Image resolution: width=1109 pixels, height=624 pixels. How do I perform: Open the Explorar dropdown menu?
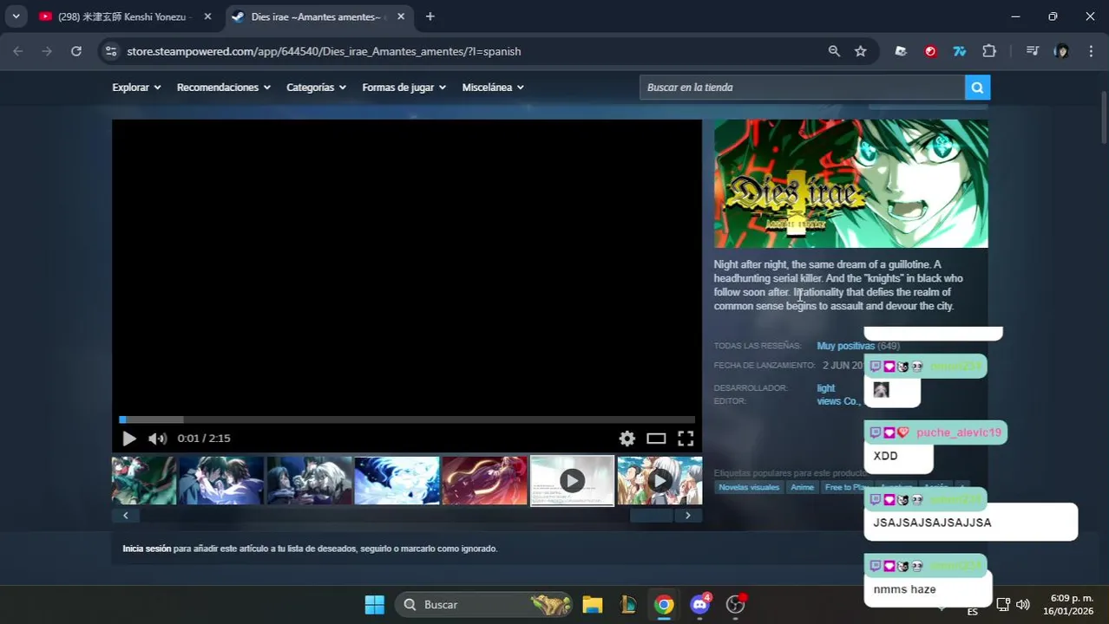(x=137, y=88)
